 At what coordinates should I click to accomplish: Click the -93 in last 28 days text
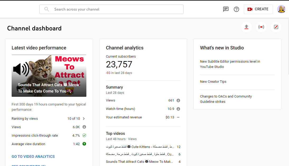click(x=119, y=73)
